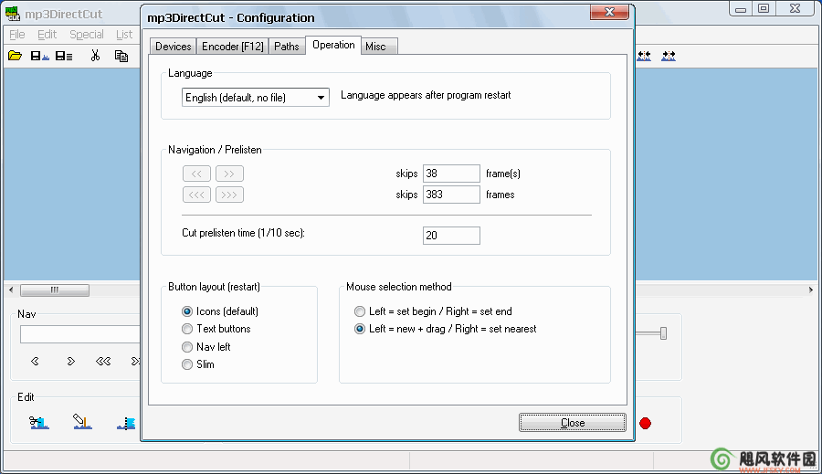Open the Language dropdown
This screenshot has width=822, height=474.
click(256, 98)
